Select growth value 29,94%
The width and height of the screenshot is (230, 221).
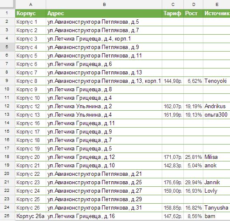pos(193,183)
